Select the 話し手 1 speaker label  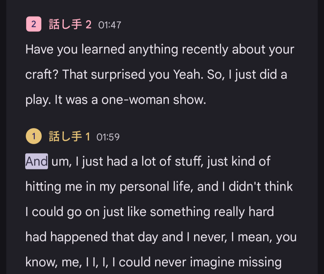pyautogui.click(x=69, y=136)
